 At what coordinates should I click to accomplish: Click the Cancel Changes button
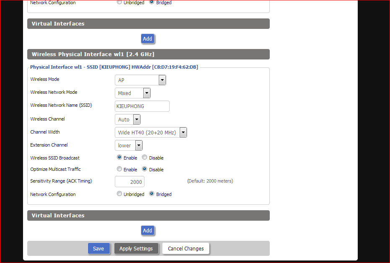click(186, 248)
